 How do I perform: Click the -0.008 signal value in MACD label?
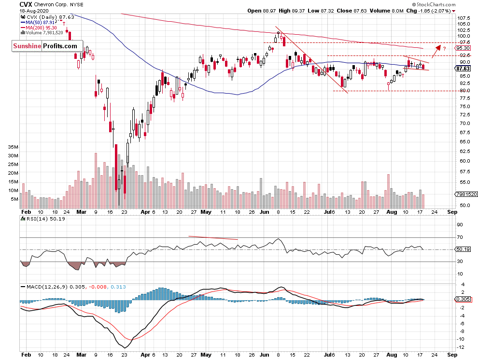pyautogui.click(x=98, y=287)
